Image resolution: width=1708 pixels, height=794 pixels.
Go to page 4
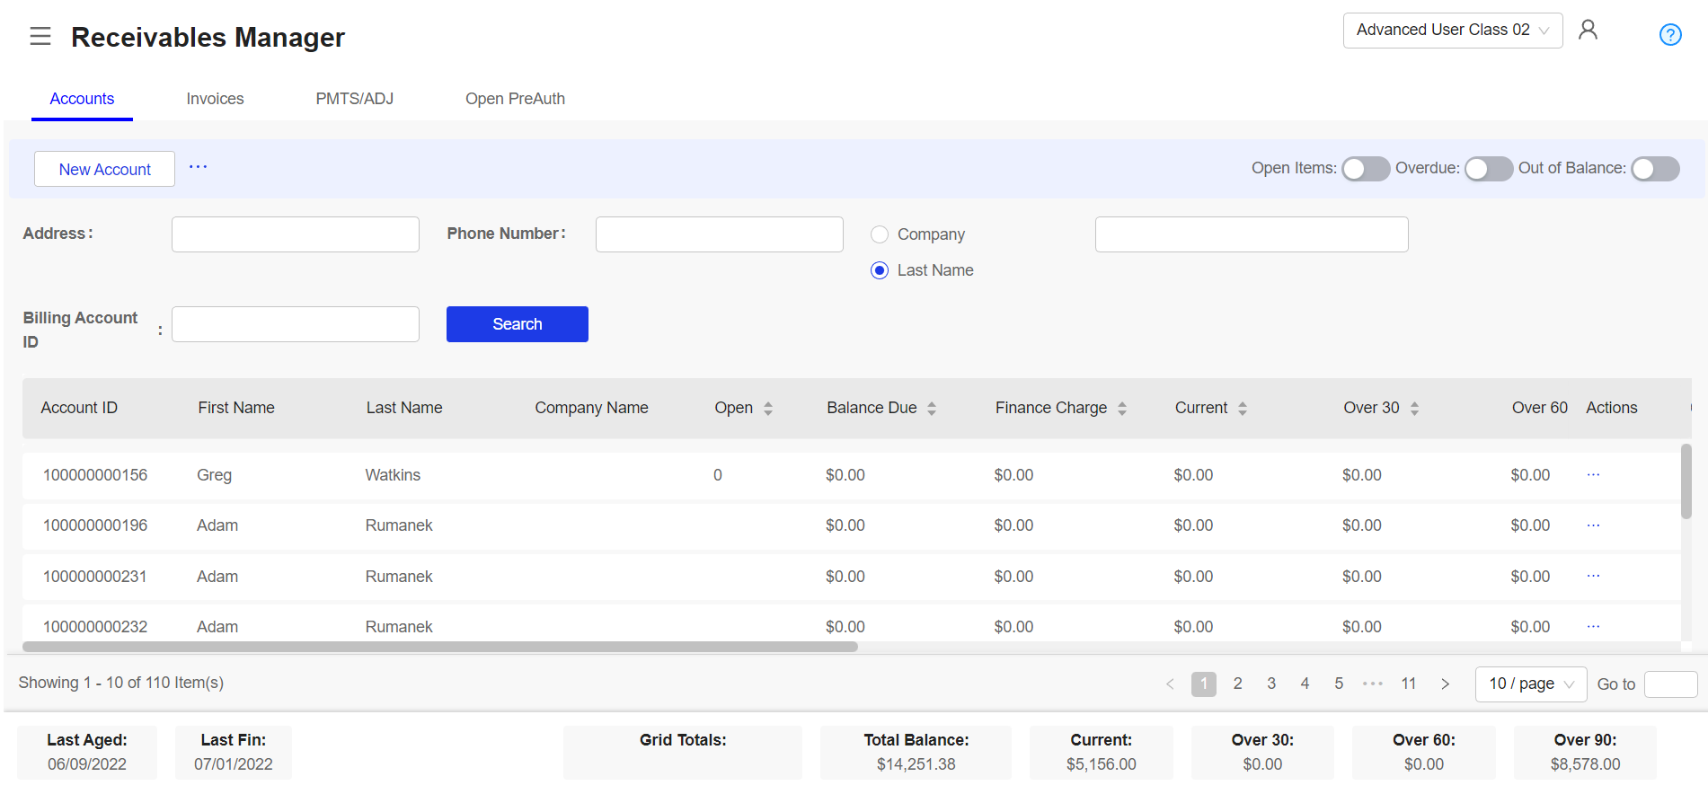pyautogui.click(x=1305, y=684)
